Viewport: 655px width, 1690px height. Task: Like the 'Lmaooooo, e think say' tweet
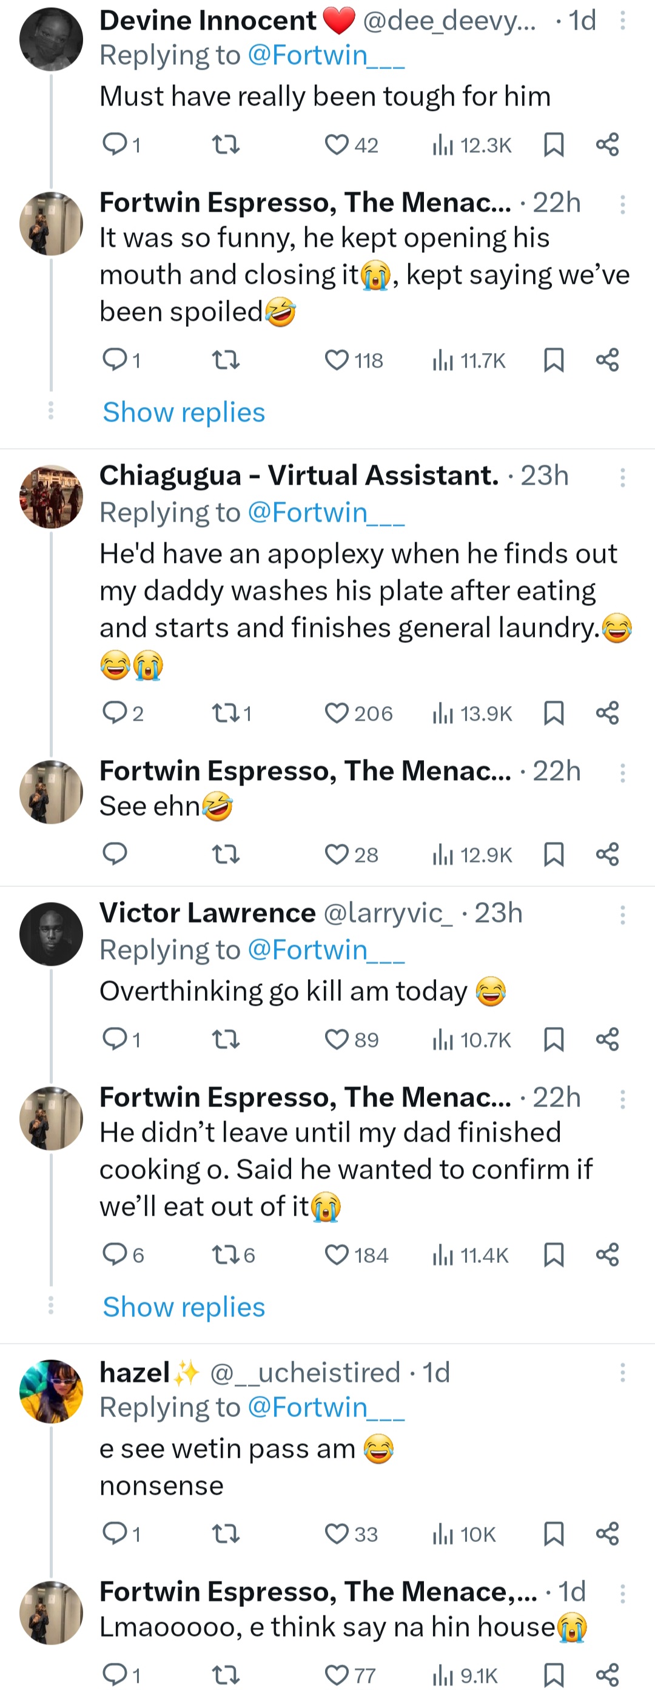[x=337, y=1675]
